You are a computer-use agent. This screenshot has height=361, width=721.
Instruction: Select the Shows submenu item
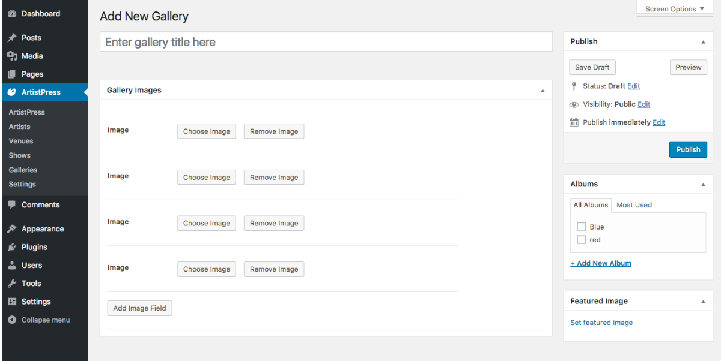20,155
